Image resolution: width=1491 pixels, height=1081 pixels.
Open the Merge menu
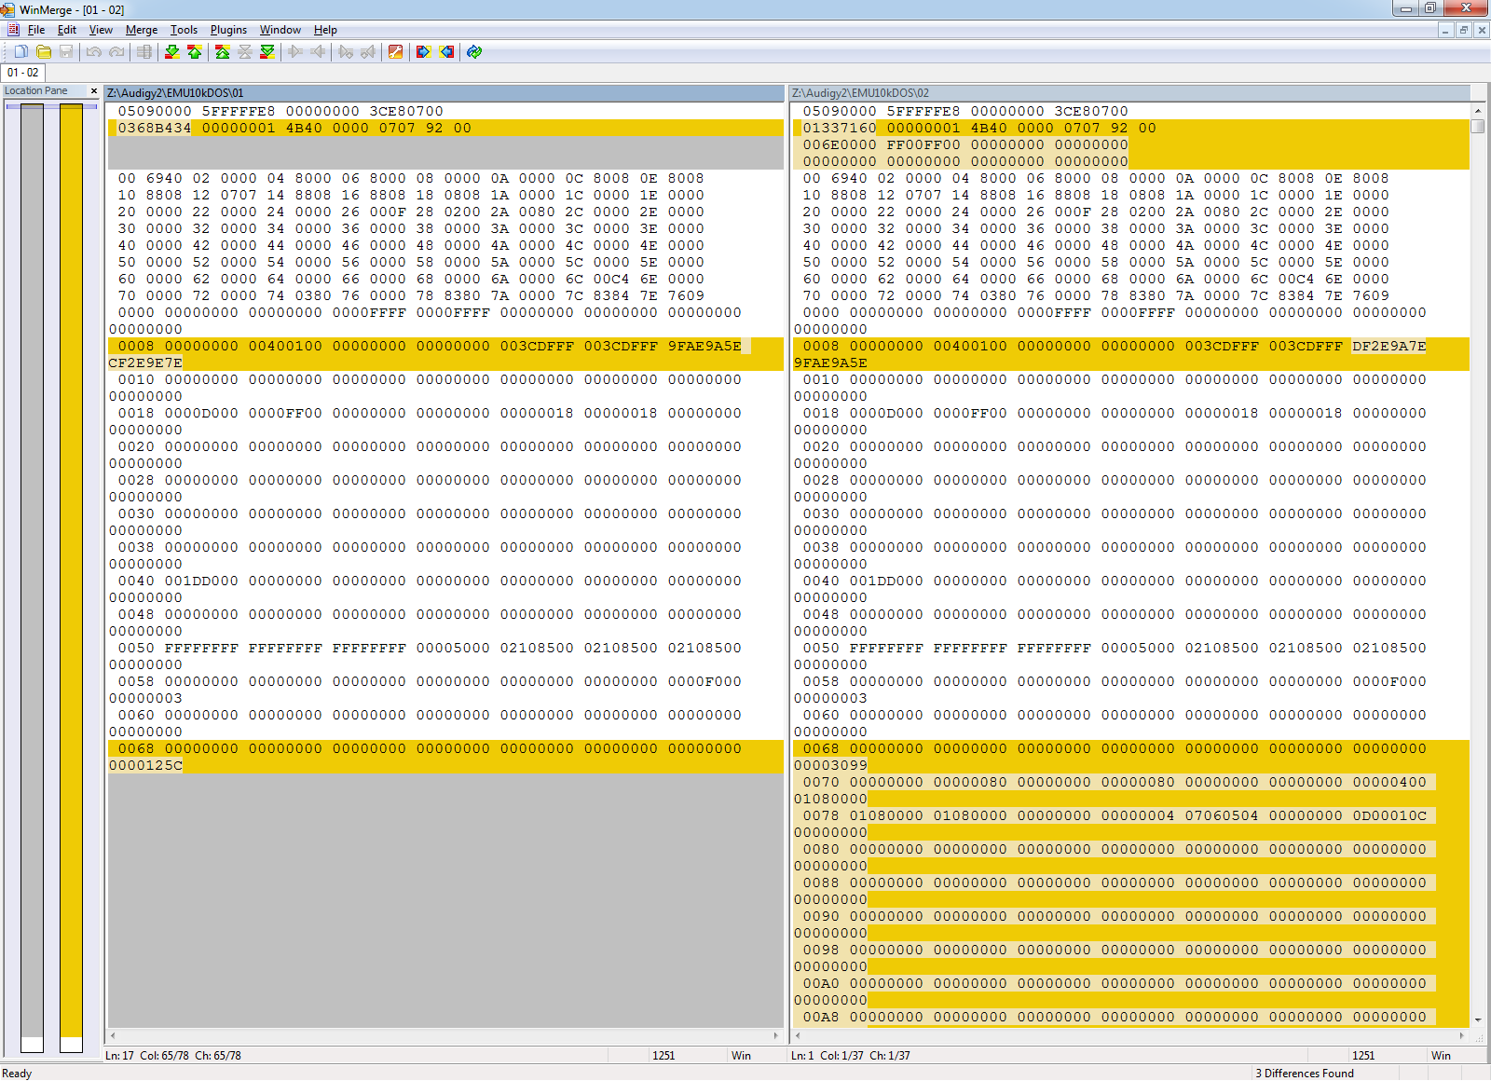point(142,30)
